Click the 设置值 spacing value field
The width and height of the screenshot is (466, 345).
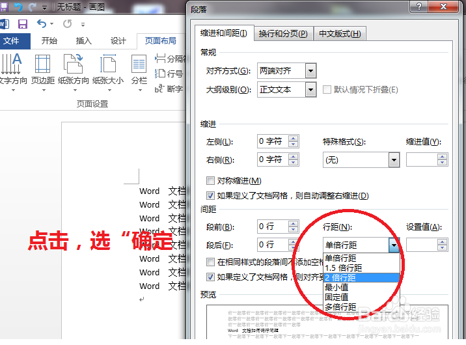422,245
